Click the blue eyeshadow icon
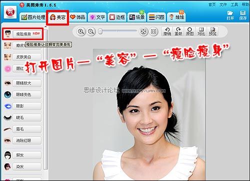This screenshot has width=250, height=181. tap(7, 106)
